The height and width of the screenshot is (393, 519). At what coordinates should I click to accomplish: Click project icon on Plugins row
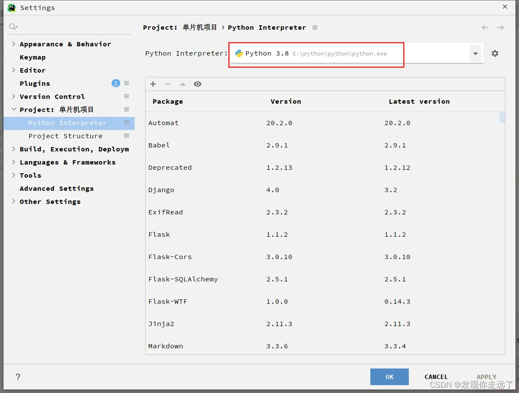[x=126, y=83]
